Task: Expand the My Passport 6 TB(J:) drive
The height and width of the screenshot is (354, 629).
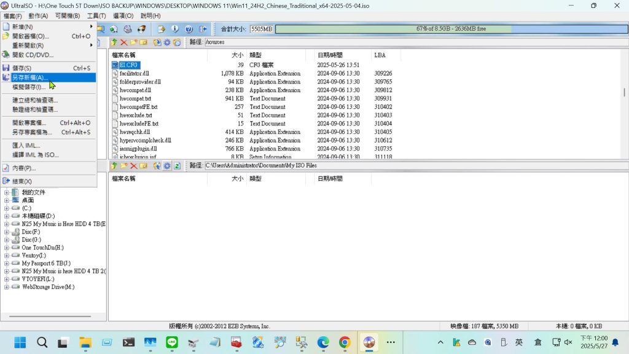Action: pos(6,264)
